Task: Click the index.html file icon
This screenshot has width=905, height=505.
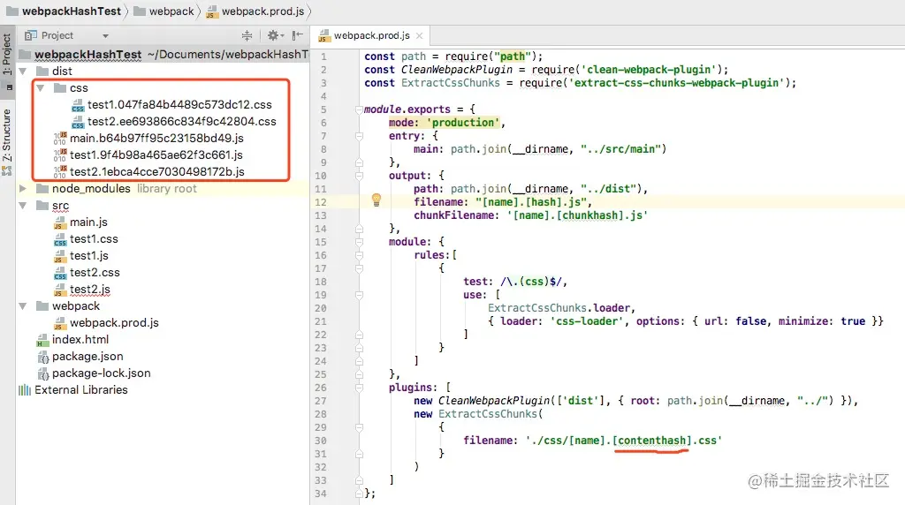Action: point(42,340)
